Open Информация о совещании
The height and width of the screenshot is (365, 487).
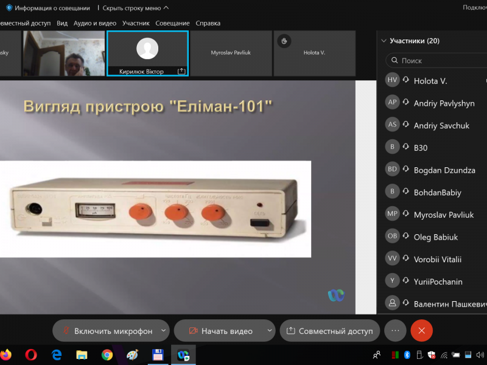tap(47, 8)
